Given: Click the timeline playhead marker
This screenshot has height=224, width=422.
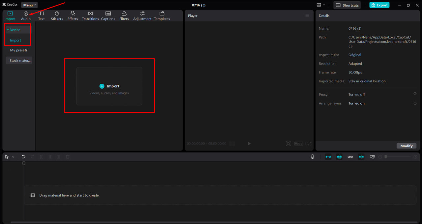Looking at the screenshot, I should [24, 163].
